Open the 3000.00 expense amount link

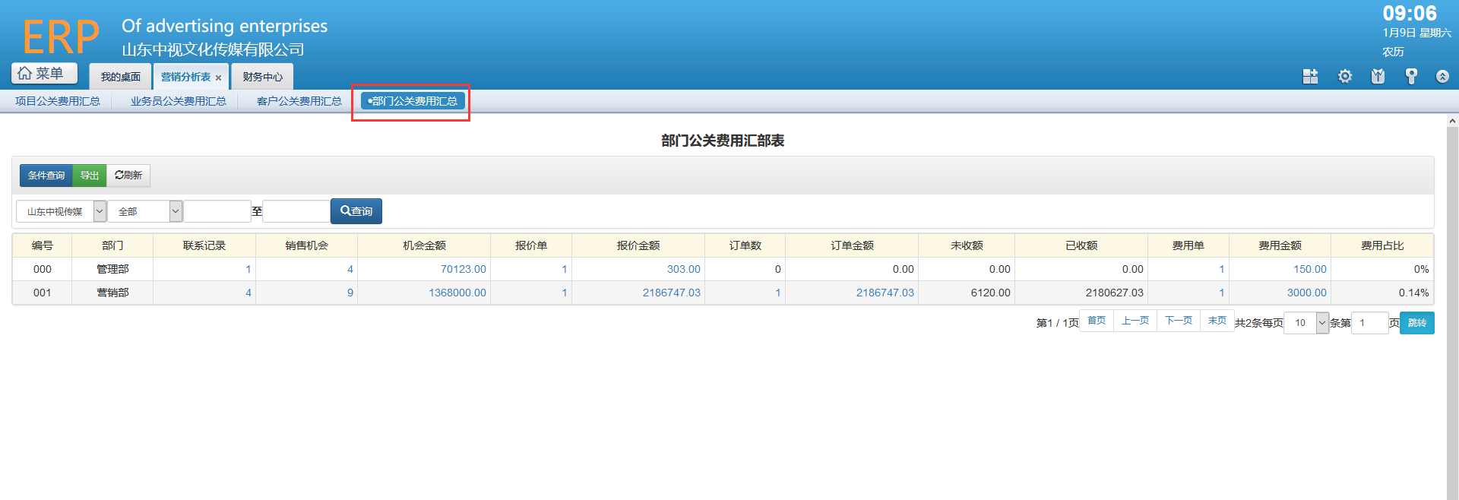tap(1307, 293)
